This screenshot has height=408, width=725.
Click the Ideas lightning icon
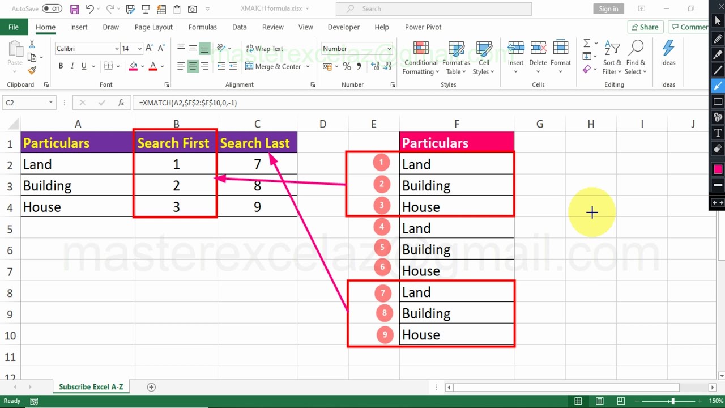click(x=668, y=54)
